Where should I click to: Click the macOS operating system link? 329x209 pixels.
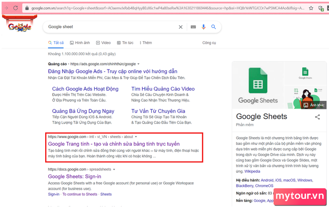pyautogui.click(x=289, y=180)
